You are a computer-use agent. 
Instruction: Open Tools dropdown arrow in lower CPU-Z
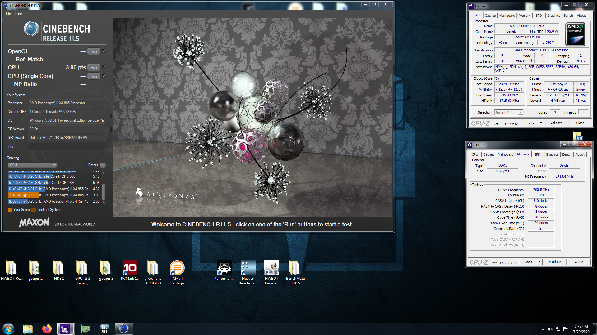coord(539,262)
